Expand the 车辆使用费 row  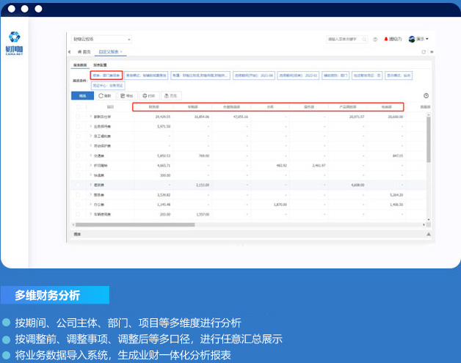tap(90, 214)
